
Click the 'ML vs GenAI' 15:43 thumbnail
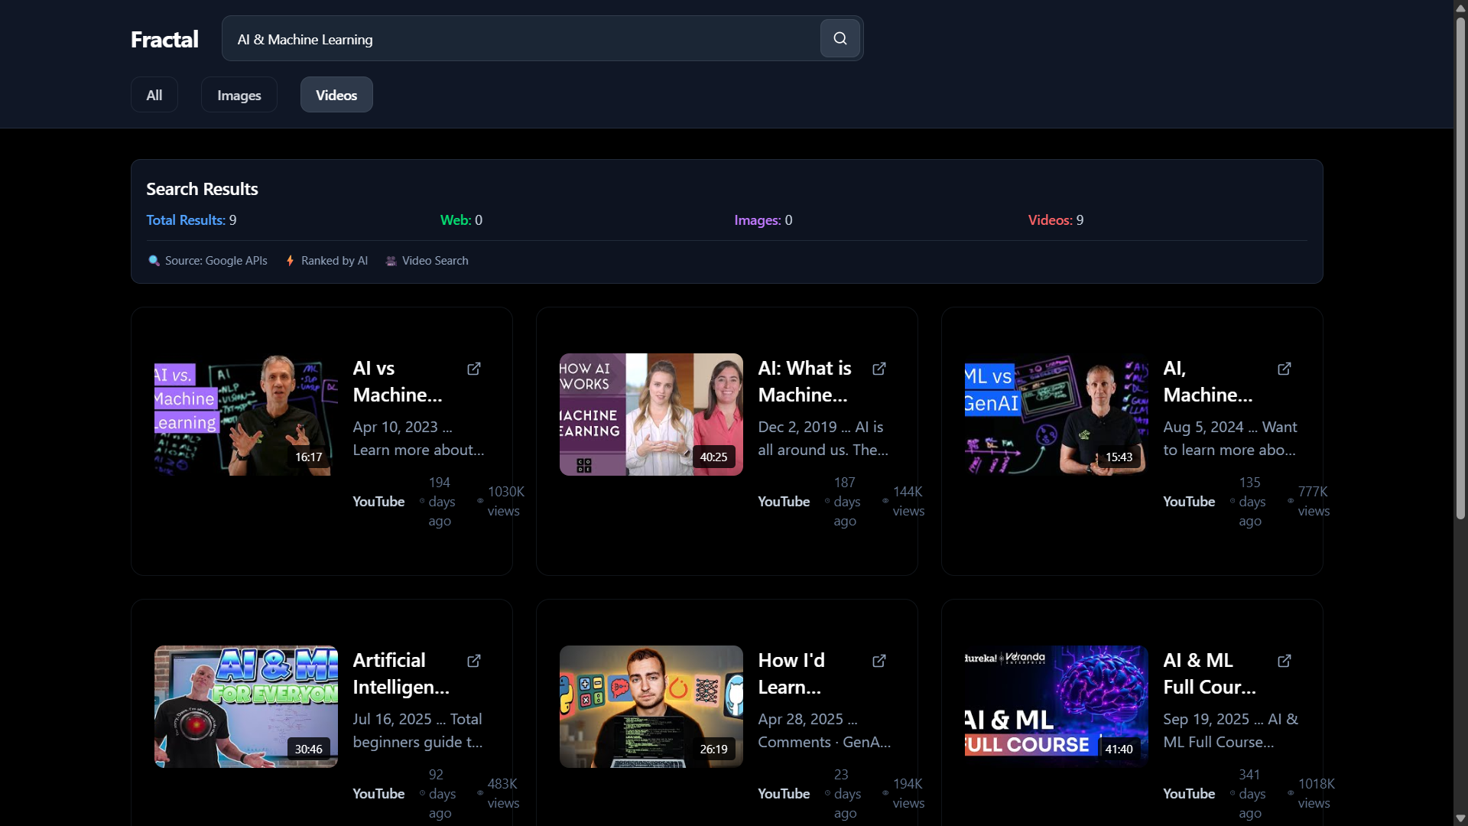pos(1056,415)
